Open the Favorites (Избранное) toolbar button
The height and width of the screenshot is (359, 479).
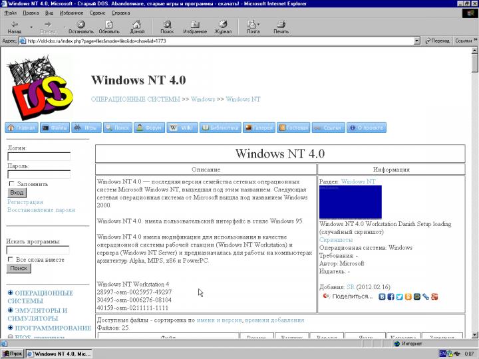click(x=195, y=27)
